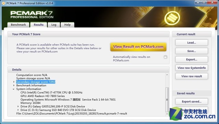
Task: Select Secondary storage score: 5392 row
Action: coord(36,82)
